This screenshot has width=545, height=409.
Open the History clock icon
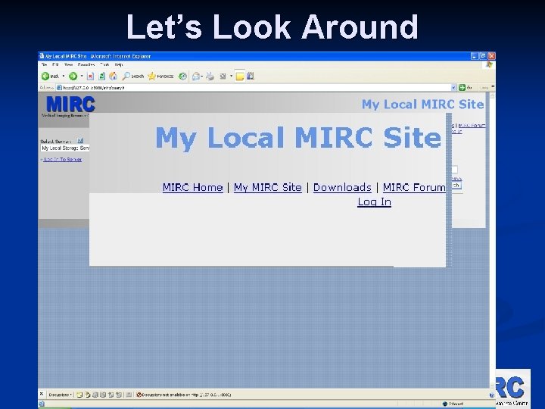coord(182,76)
